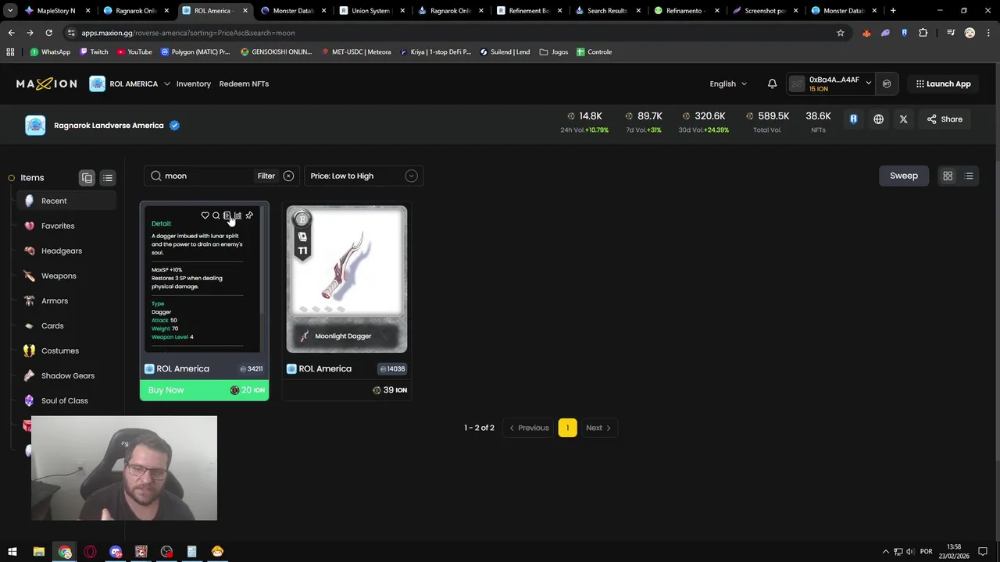Open Redeem NFTs page
Image resolution: width=1000 pixels, height=562 pixels.
pyautogui.click(x=244, y=84)
